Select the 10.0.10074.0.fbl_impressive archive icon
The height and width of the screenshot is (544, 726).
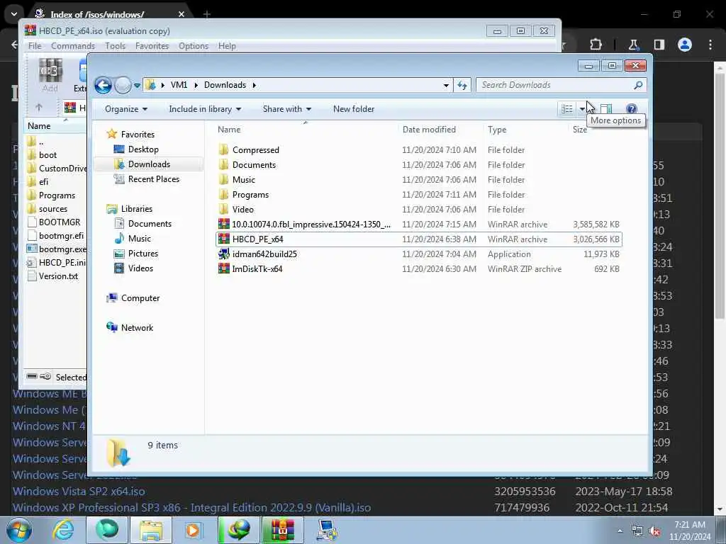click(x=223, y=225)
